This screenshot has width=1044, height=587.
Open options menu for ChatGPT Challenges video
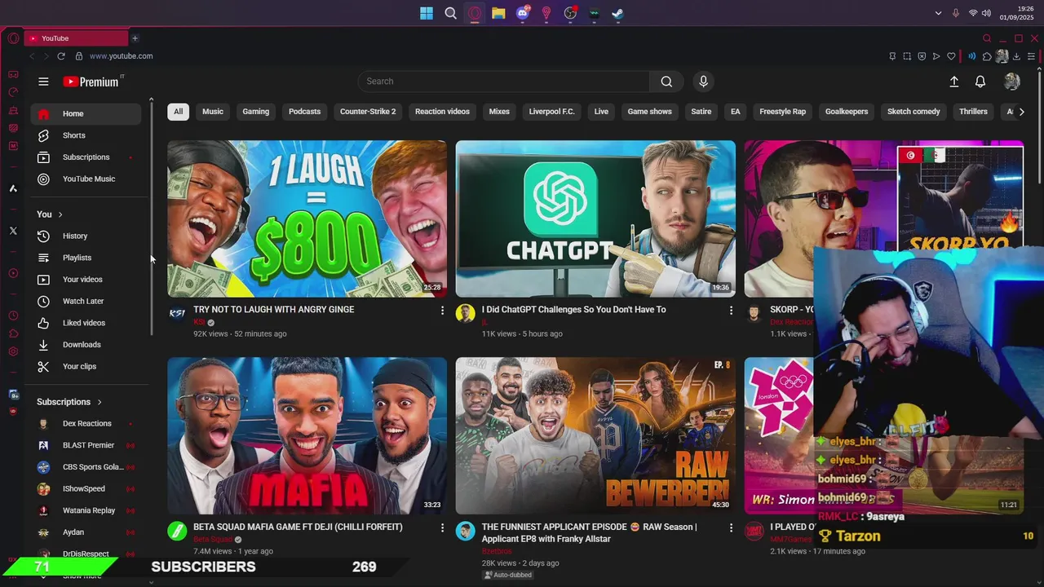point(731,311)
